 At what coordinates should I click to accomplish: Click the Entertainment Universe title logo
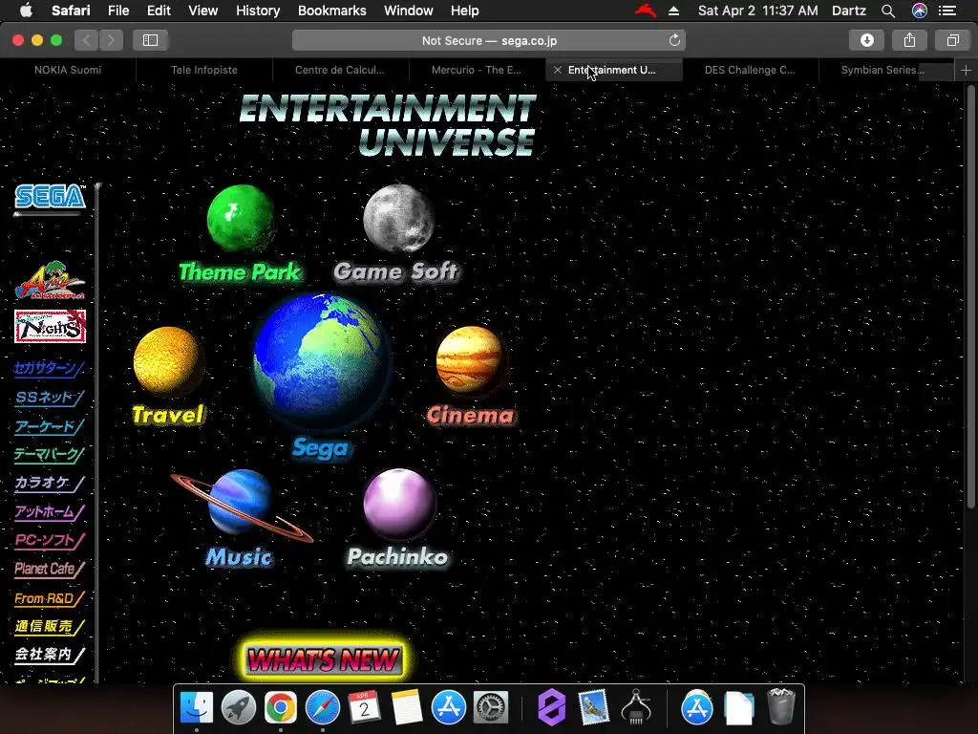(x=388, y=124)
